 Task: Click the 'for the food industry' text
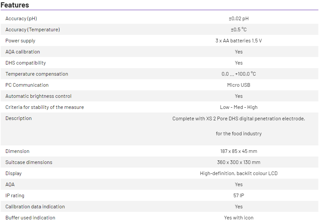pyautogui.click(x=239, y=134)
